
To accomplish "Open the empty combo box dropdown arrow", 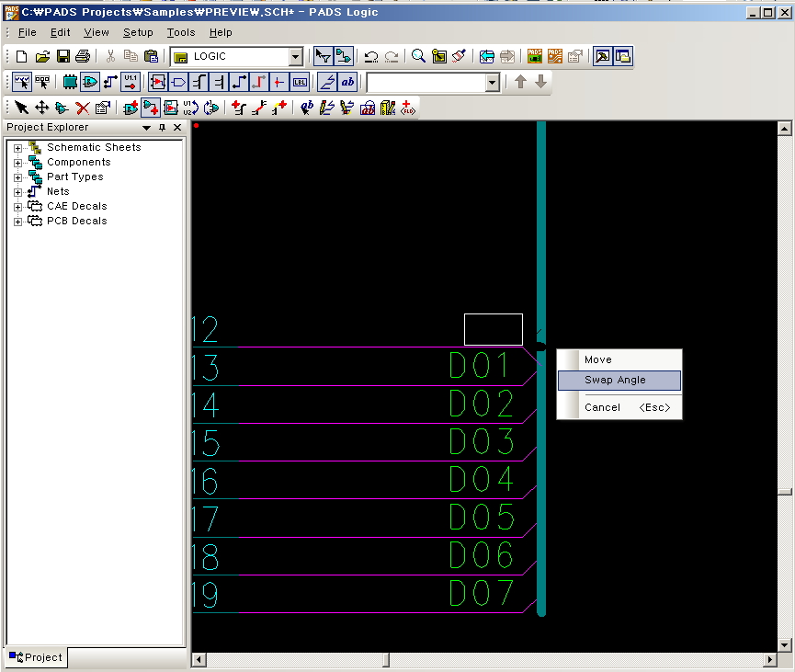I will coord(492,82).
